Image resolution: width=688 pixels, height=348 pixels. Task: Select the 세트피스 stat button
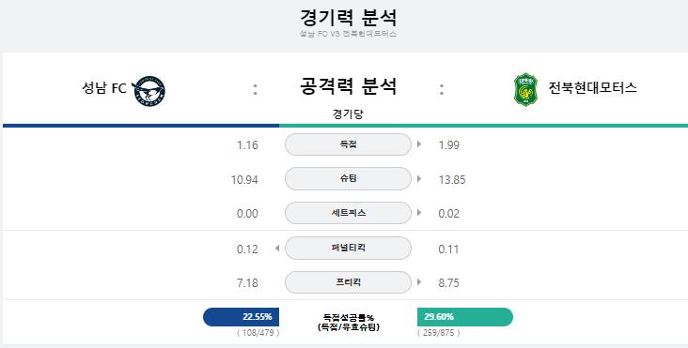pos(348,213)
